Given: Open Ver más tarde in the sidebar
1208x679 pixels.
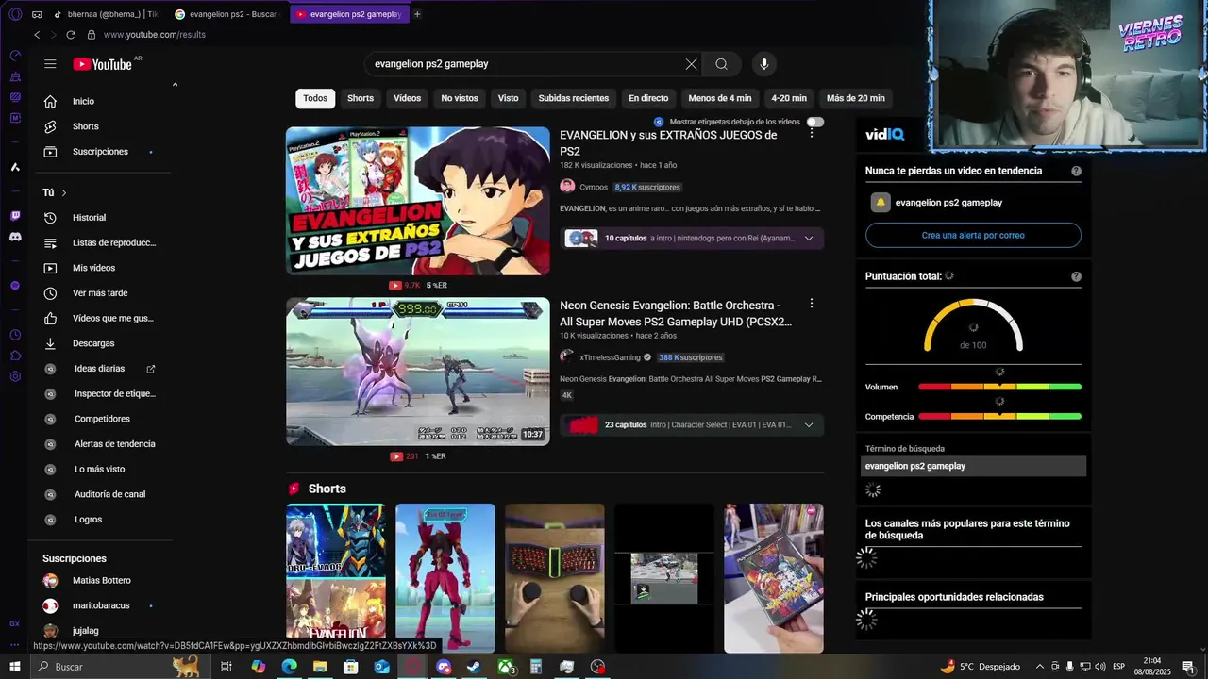Looking at the screenshot, I should coord(99,293).
